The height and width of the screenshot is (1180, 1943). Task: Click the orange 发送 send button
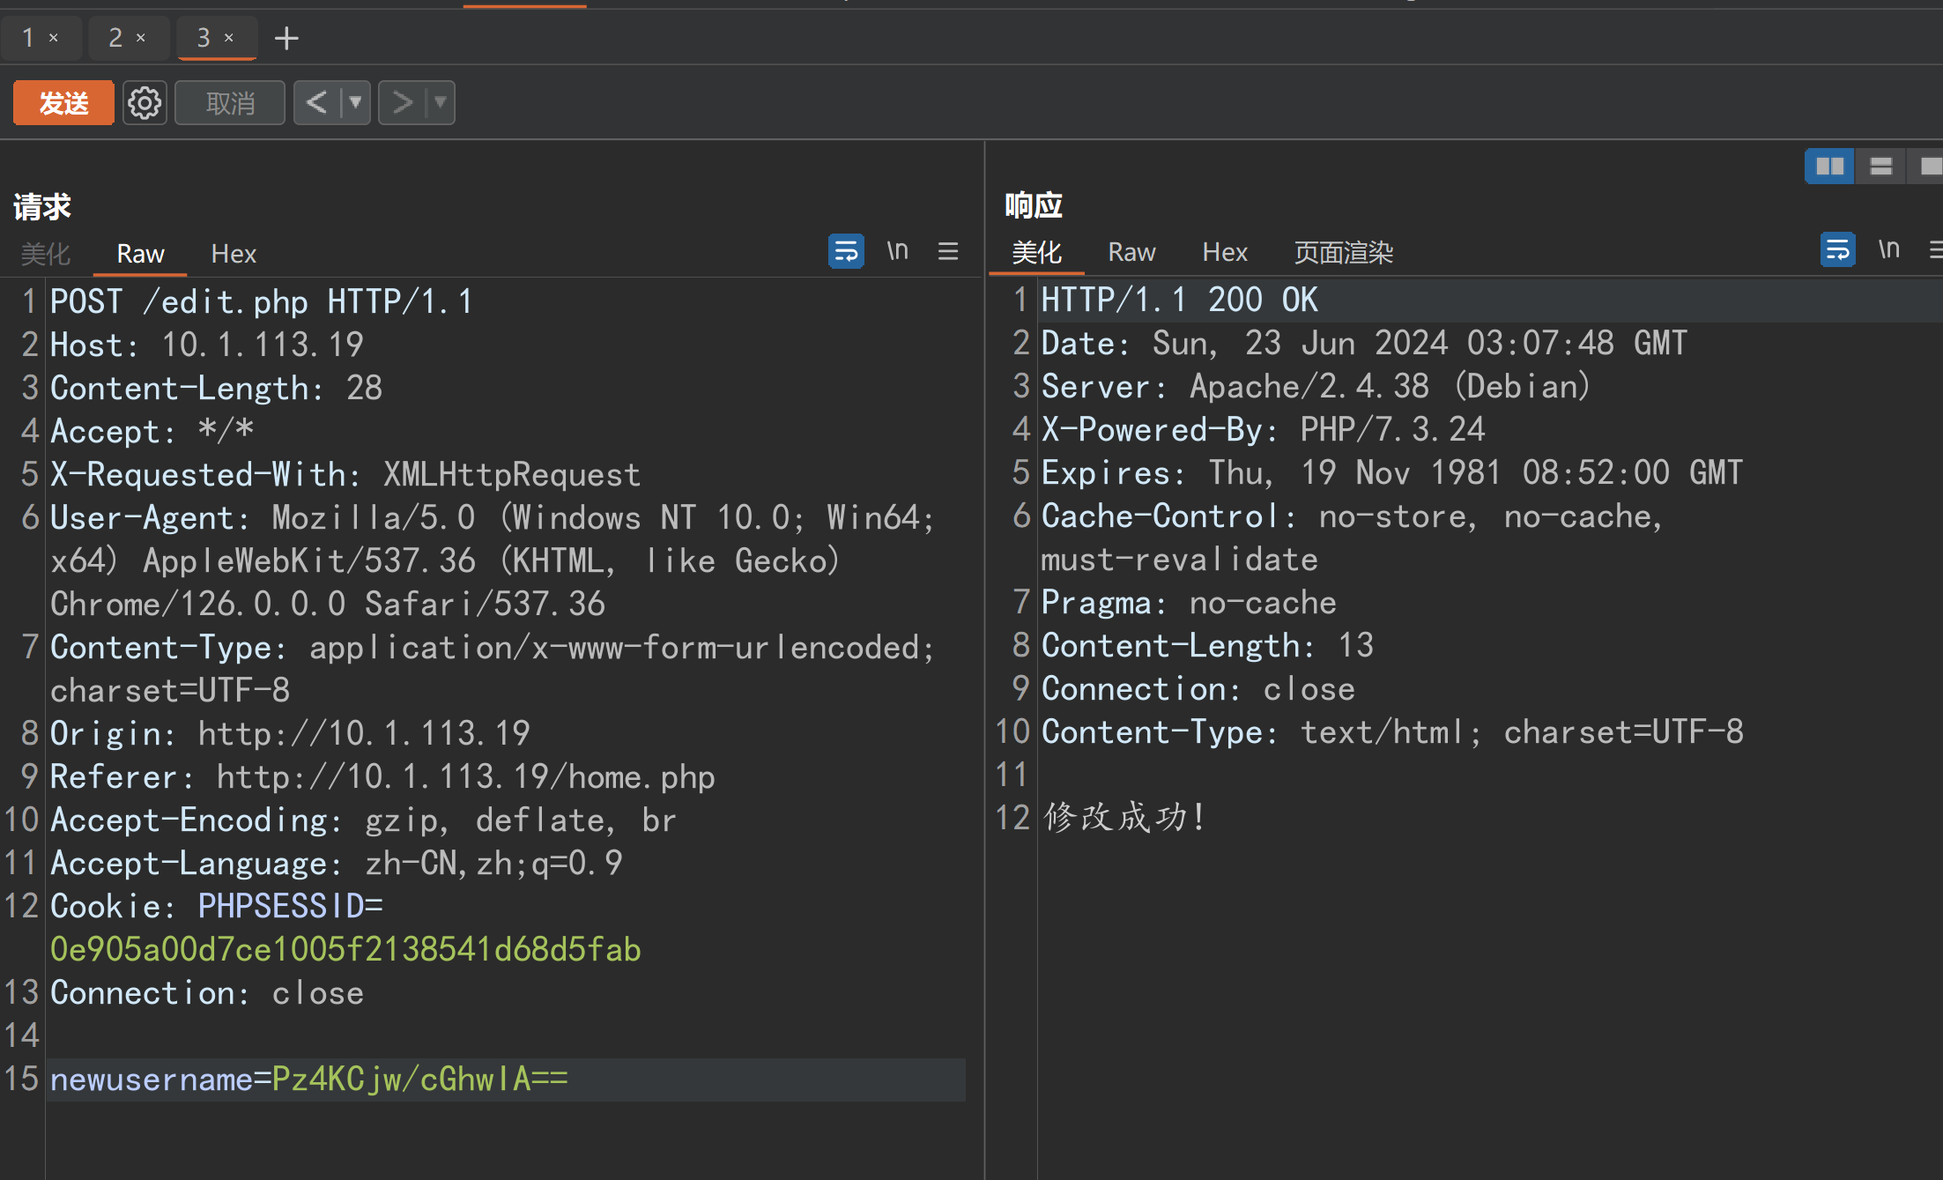click(63, 103)
